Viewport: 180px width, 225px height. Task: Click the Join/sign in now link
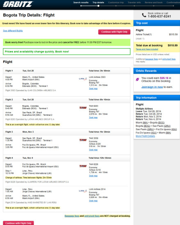[152, 87]
